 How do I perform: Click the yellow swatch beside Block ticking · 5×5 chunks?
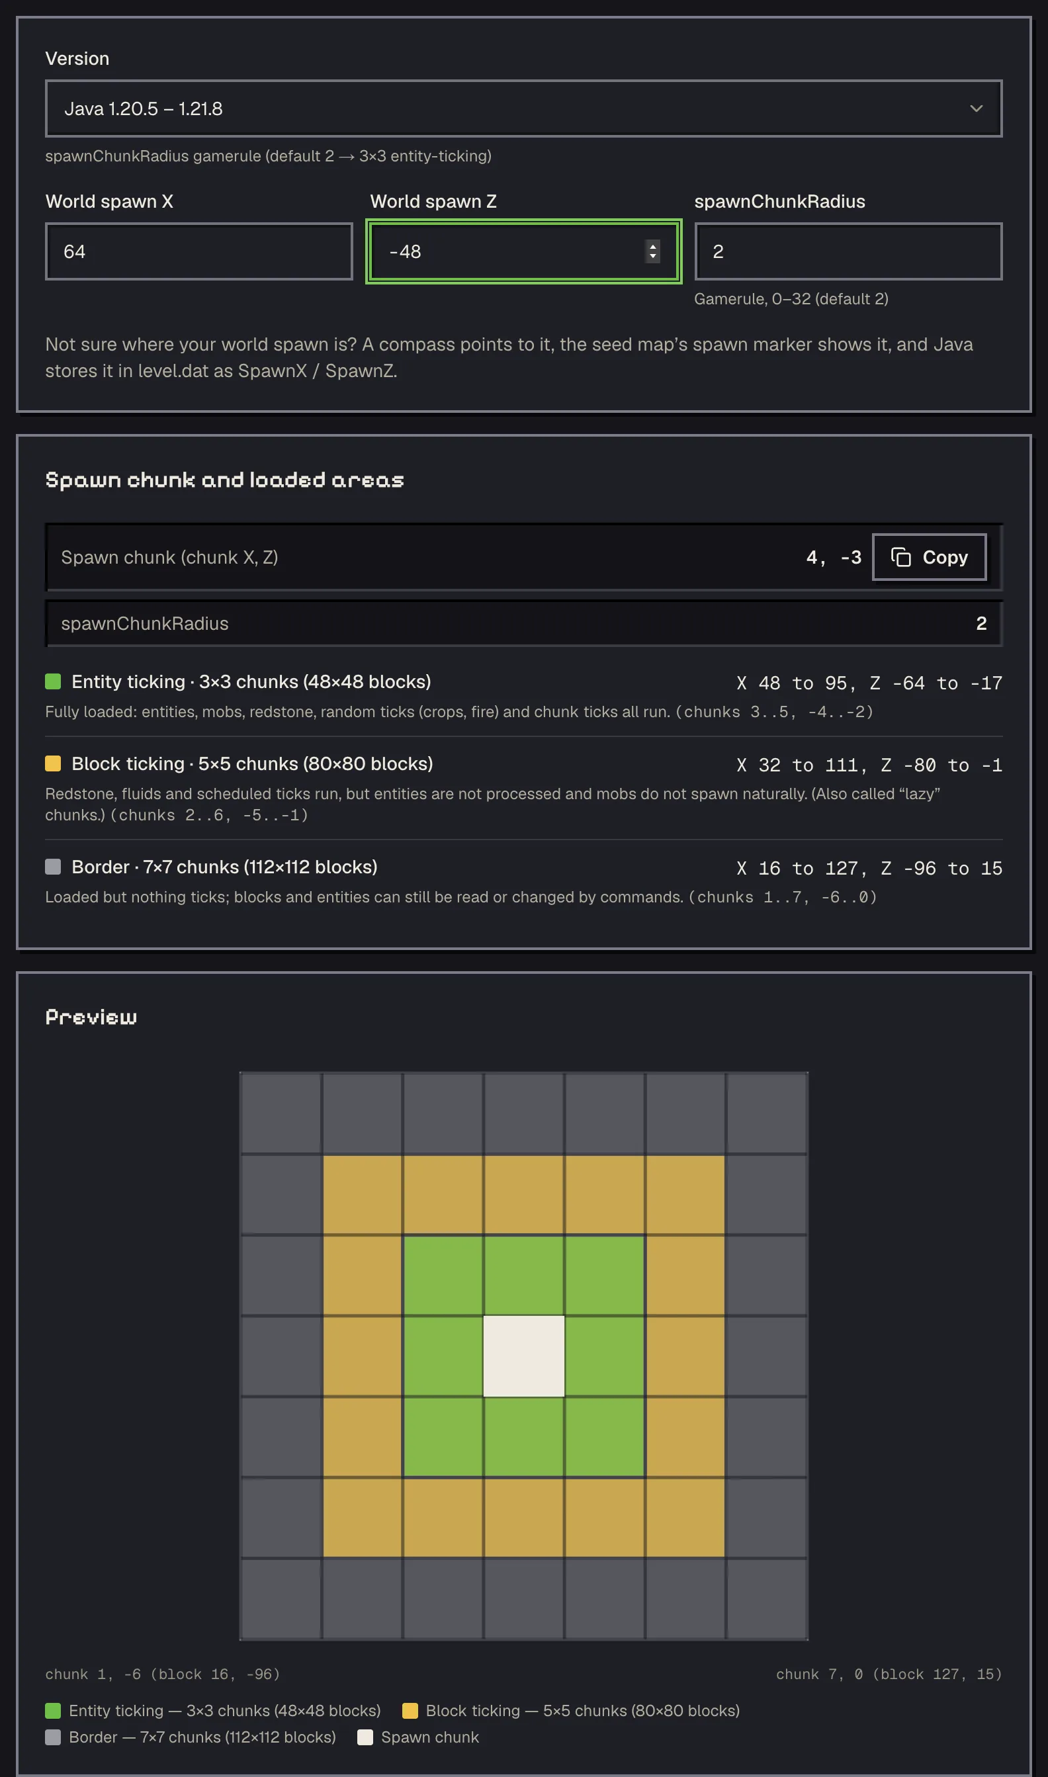tap(53, 763)
